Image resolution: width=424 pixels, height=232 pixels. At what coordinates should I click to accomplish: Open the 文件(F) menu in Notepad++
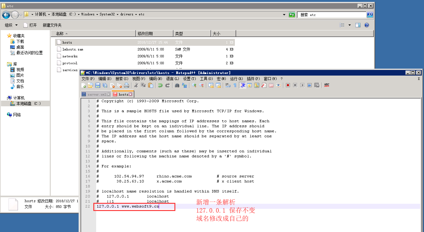click(88, 79)
